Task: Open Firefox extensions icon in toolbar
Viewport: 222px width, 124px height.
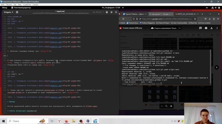Action: click(x=214, y=19)
